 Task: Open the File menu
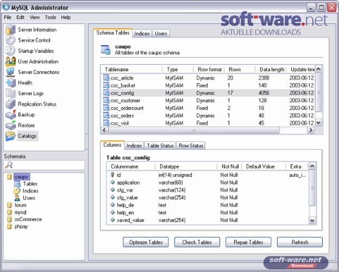coord(8,17)
